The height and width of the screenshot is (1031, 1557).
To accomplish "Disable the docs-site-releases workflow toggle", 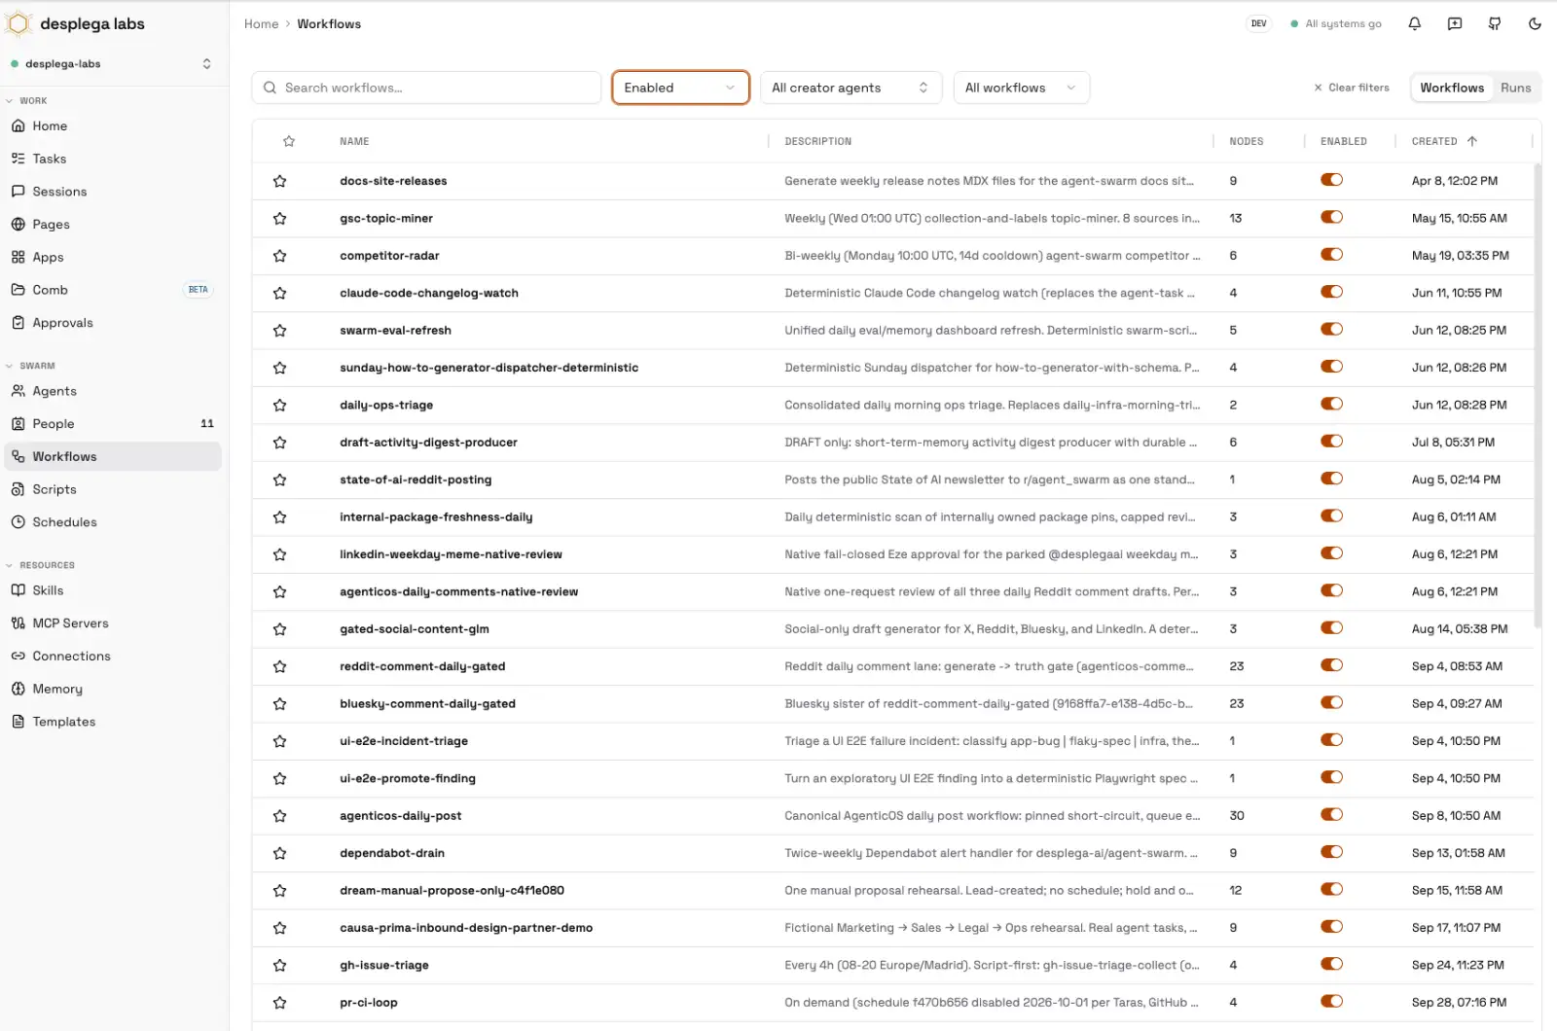I will click(1331, 180).
